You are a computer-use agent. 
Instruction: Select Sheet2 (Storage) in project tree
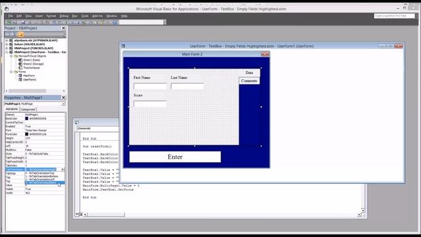click(x=34, y=64)
